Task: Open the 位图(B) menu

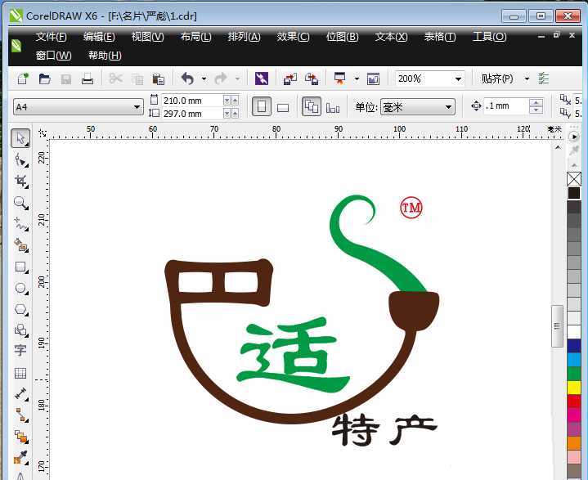Action: click(342, 37)
